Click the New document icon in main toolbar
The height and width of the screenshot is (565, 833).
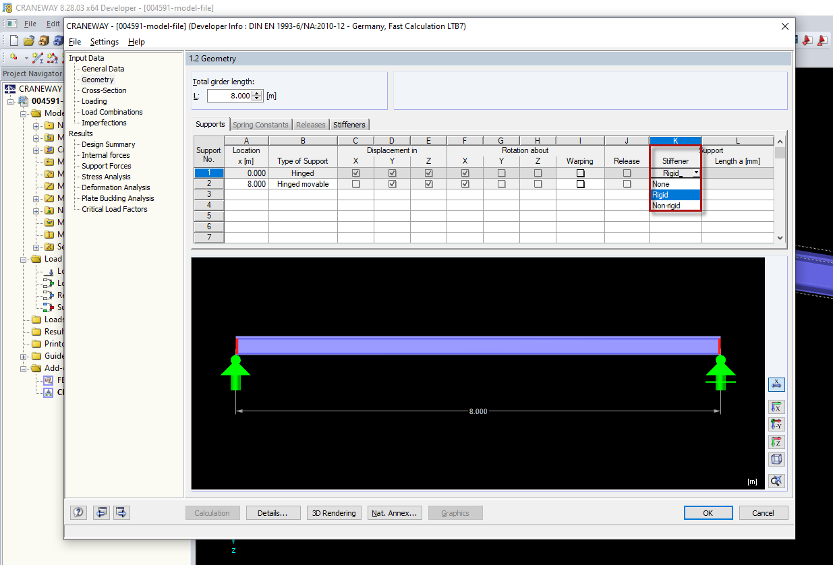click(x=13, y=40)
